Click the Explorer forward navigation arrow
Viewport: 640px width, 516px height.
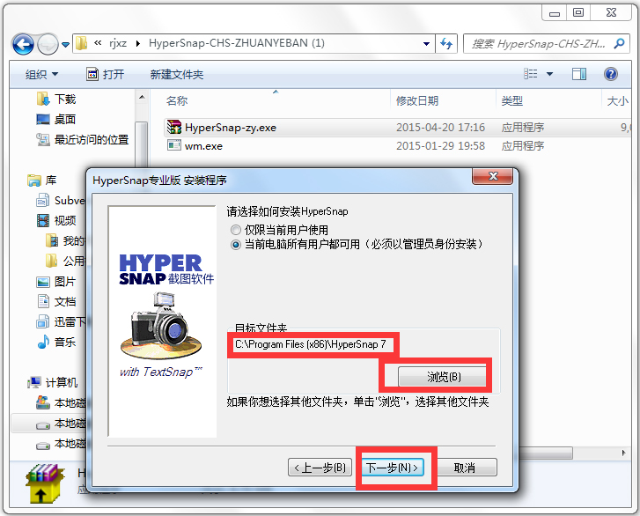48,44
